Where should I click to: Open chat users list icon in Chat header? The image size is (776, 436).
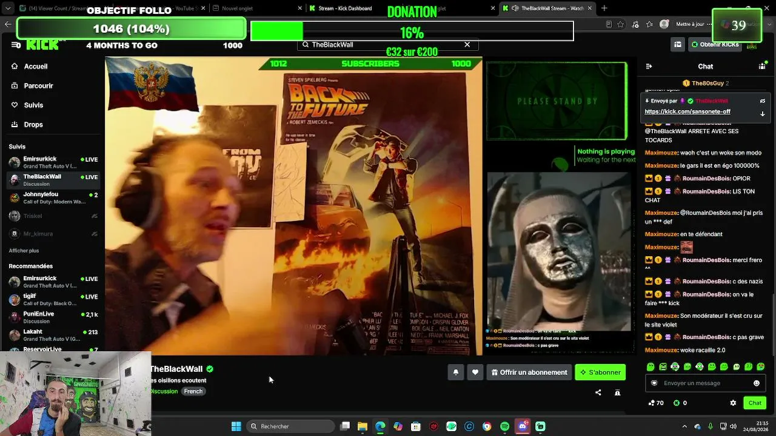point(762,67)
